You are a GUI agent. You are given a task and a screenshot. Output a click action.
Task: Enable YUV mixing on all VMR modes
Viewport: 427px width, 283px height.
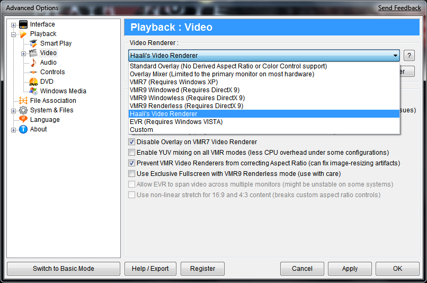[x=131, y=153]
